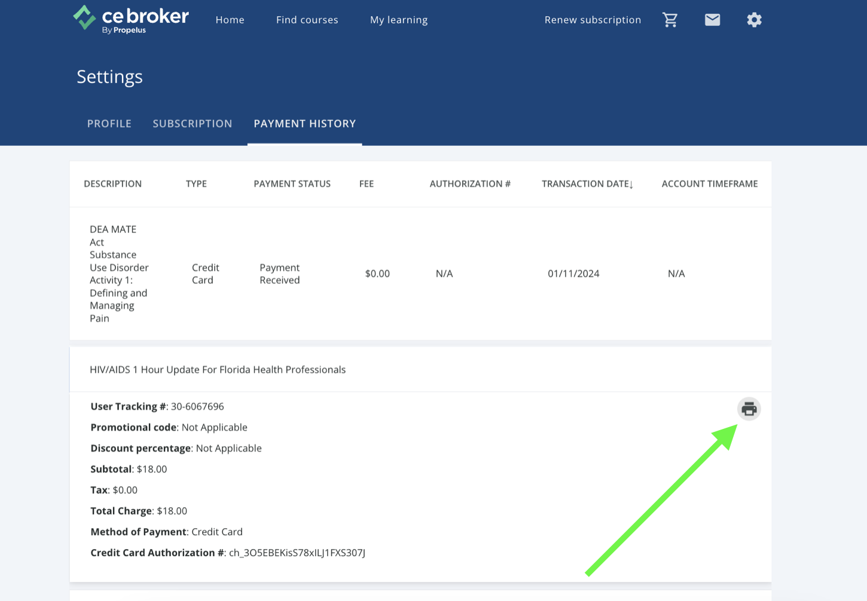This screenshot has width=867, height=601.
Task: Select the HIV/AIDS 1 Hour Update entry
Action: click(218, 369)
